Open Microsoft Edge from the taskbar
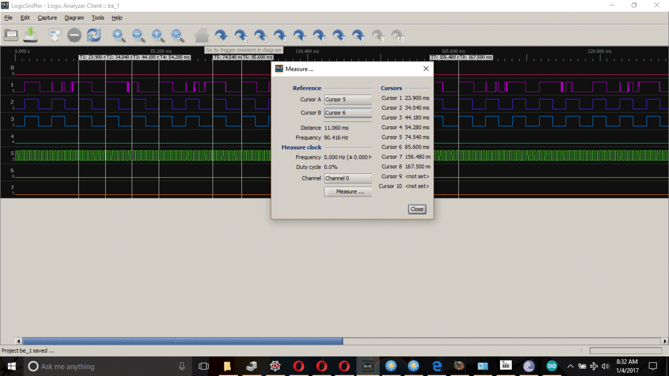Image resolution: width=669 pixels, height=376 pixels. click(437, 366)
